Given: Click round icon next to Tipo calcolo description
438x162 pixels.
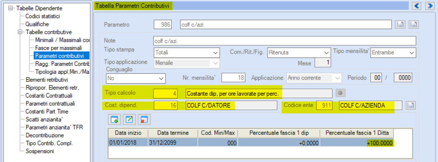Looking at the screenshot, I should [x=340, y=94].
